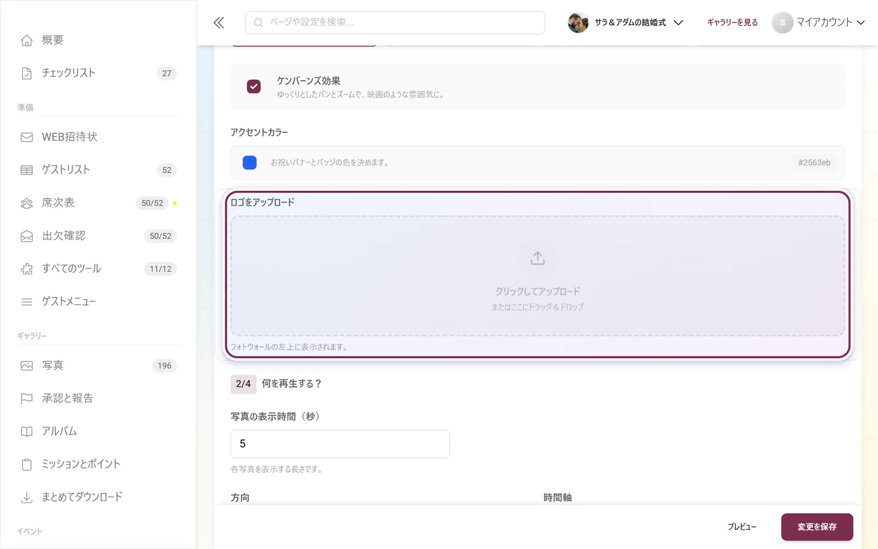
Task: Click the clipboard icon for ミッションとポイント
Action: (27, 465)
